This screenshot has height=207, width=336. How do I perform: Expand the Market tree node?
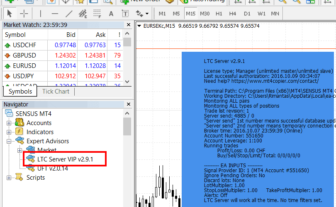click(19, 150)
